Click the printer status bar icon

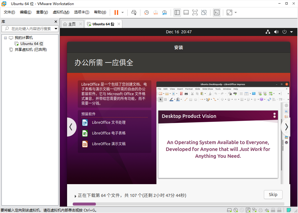(261, 210)
